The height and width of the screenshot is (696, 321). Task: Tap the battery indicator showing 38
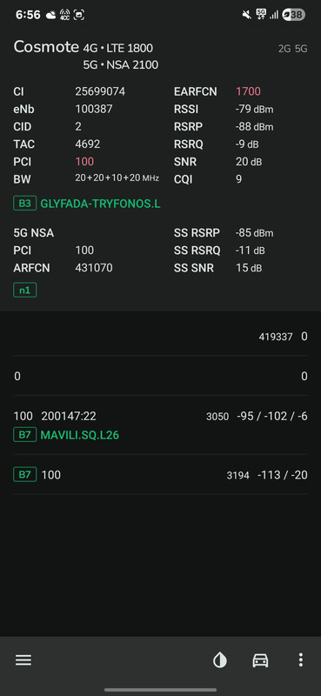pos(293,15)
